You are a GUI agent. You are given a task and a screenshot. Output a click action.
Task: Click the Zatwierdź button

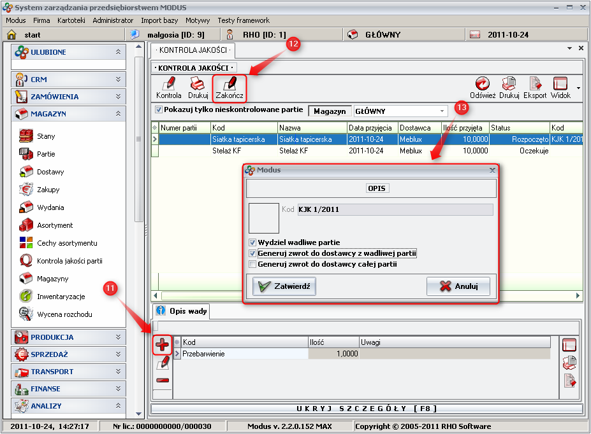[284, 286]
